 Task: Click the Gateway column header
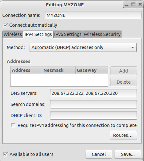[x=92, y=70]
